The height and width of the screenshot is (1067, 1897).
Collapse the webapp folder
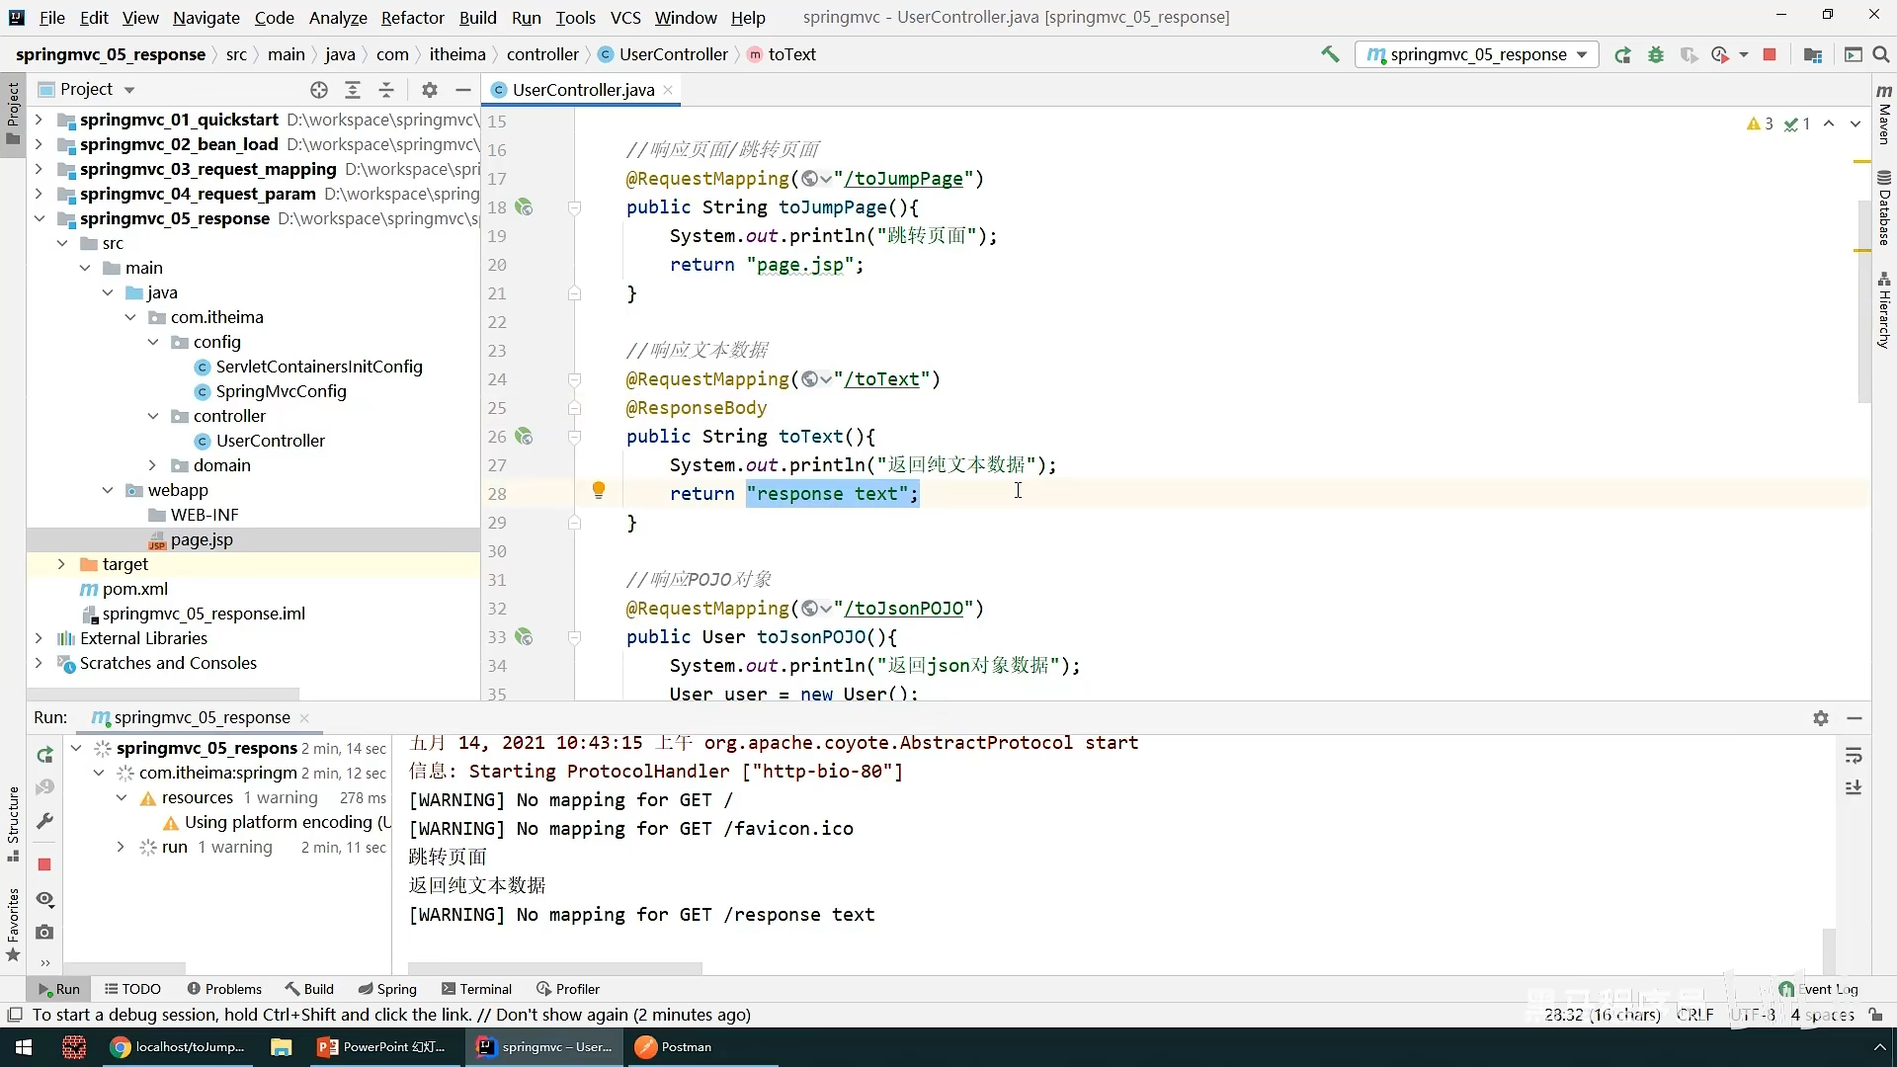coord(108,490)
